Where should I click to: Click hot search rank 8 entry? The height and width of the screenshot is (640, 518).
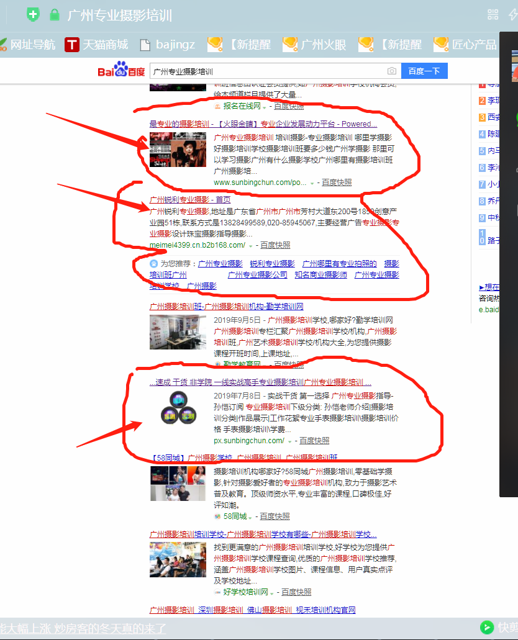pyautogui.click(x=489, y=201)
